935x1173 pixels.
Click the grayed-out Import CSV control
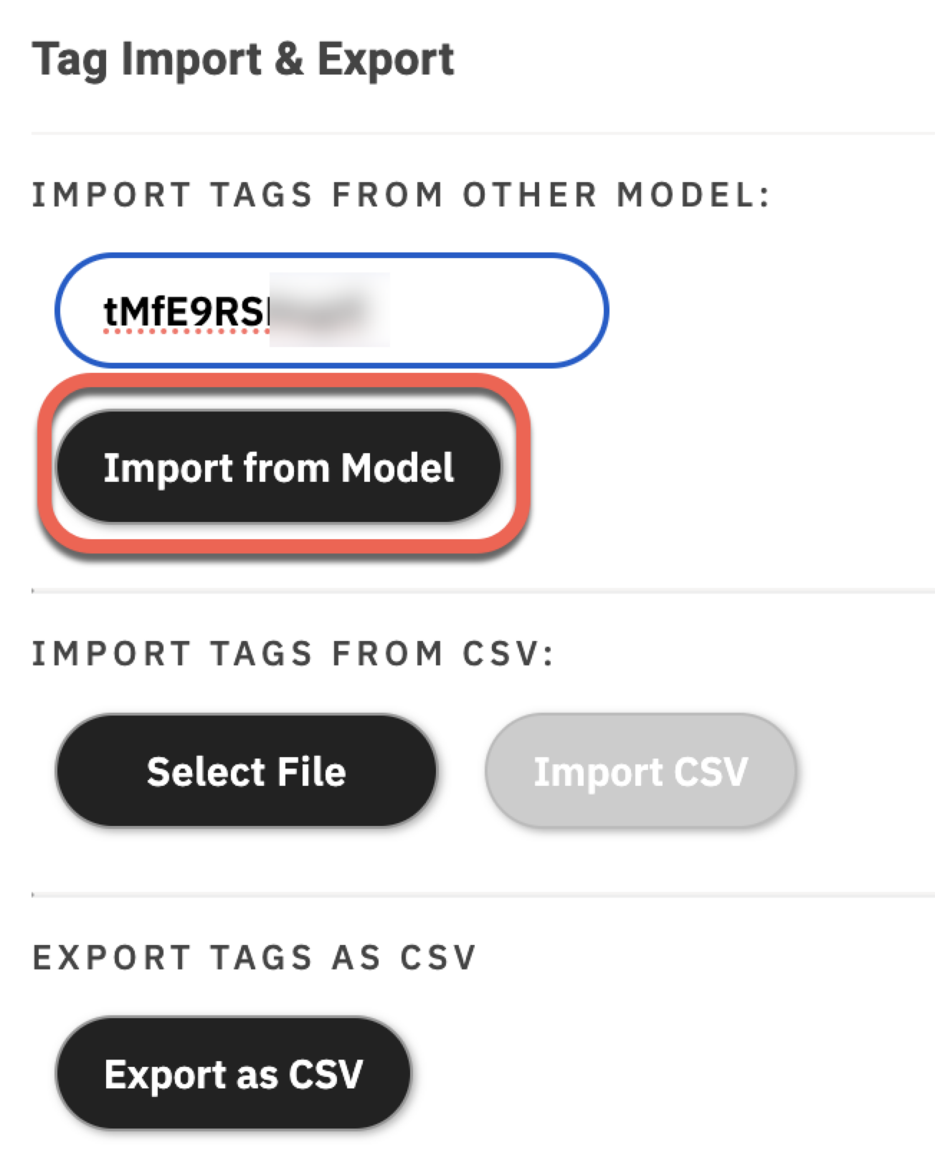tap(642, 771)
